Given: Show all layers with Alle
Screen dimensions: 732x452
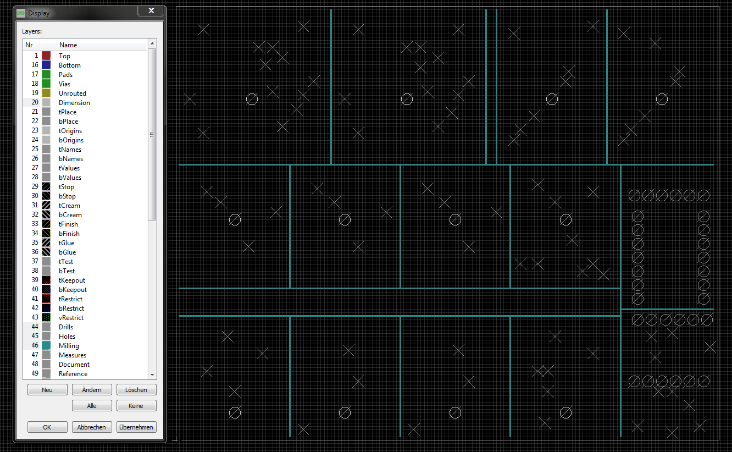Looking at the screenshot, I should click(92, 406).
